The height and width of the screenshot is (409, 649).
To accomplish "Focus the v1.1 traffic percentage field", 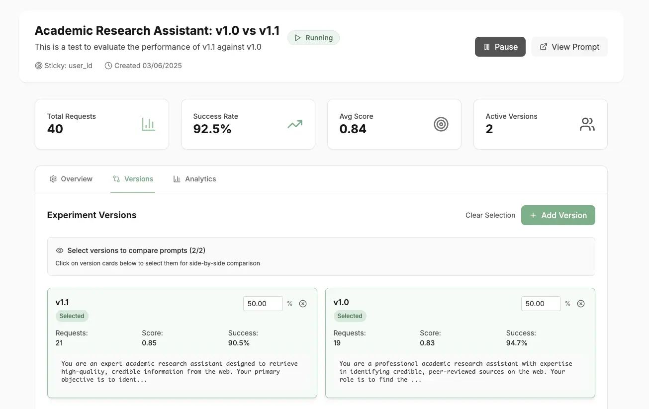I will tap(263, 304).
